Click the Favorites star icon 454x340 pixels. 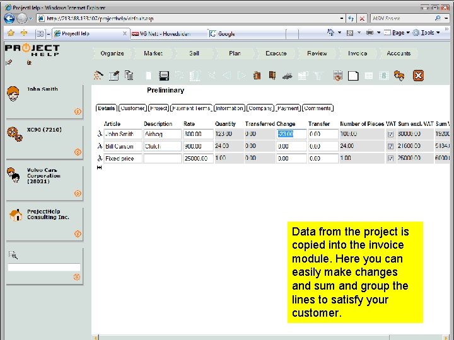(11, 33)
